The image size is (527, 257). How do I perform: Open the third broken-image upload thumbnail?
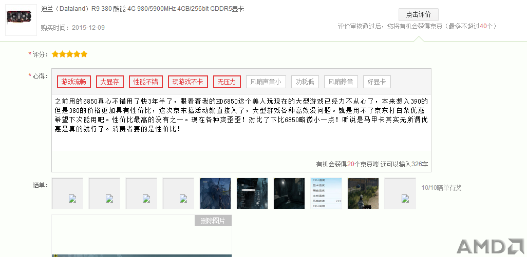tap(141, 193)
